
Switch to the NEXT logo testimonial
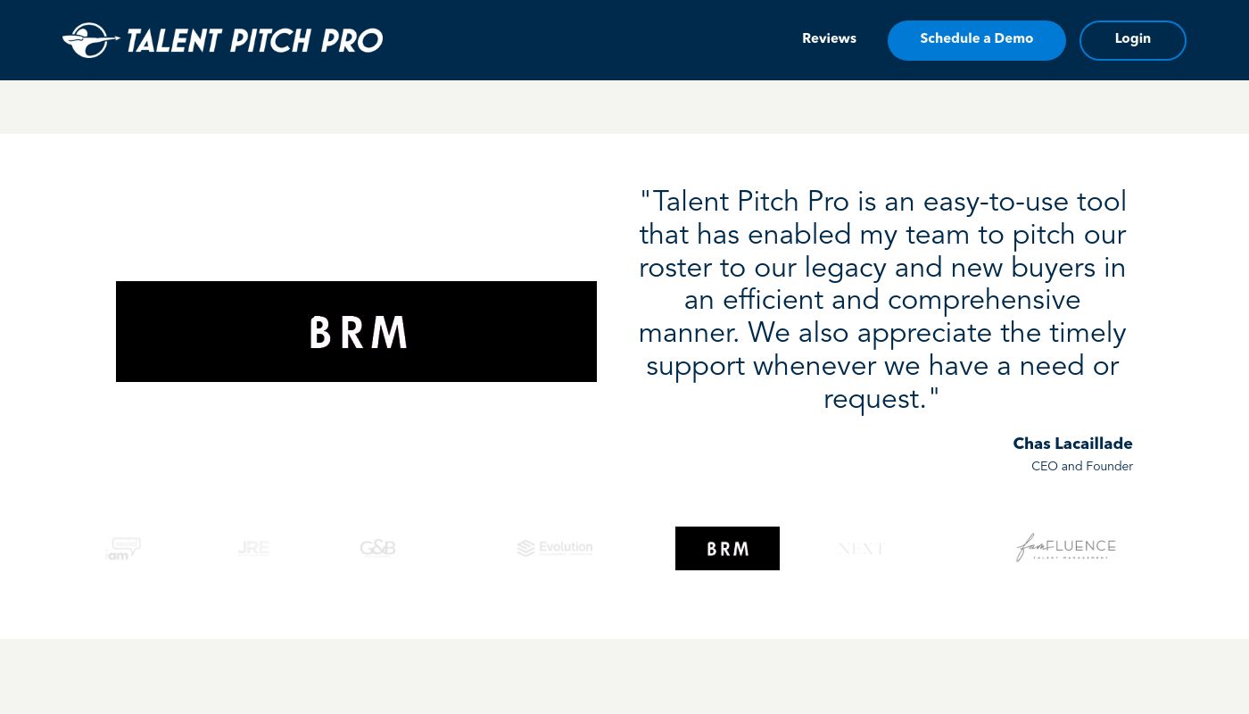point(861,548)
